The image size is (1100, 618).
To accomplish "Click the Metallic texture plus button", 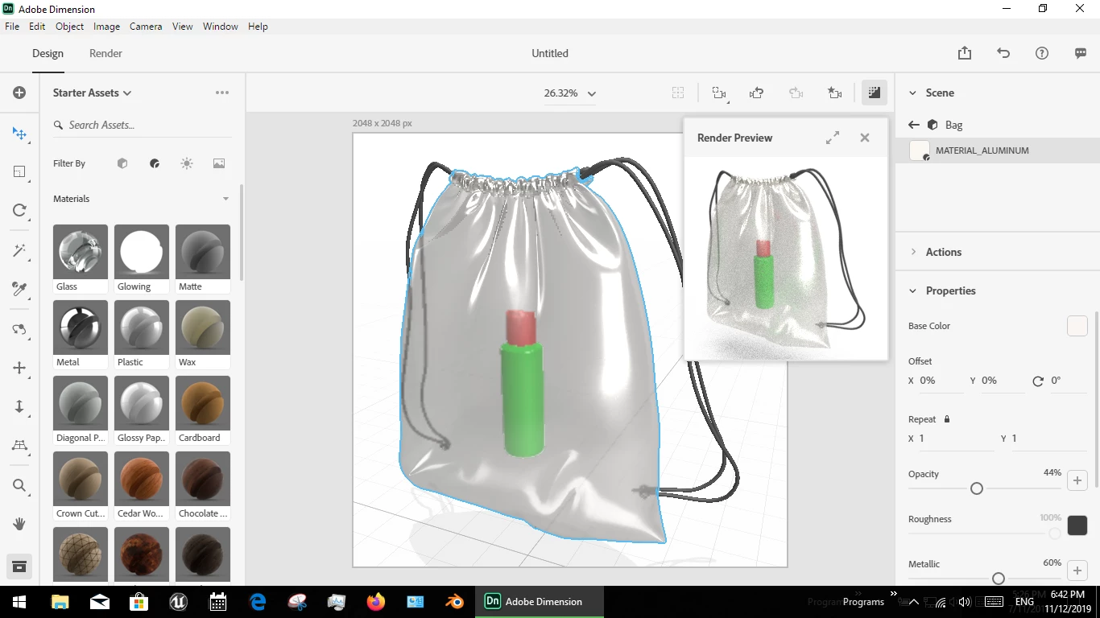I will (1077, 571).
